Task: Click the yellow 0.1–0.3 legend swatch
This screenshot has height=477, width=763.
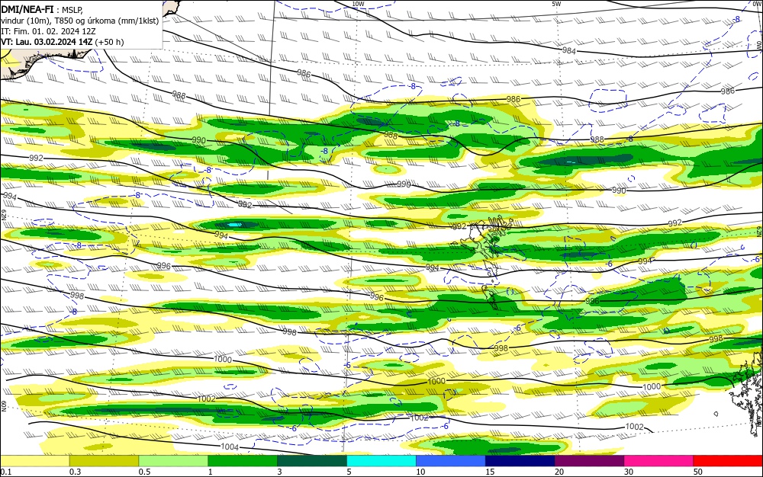Action: 34,460
